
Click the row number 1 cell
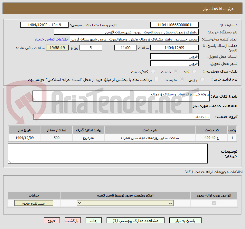click(232, 138)
